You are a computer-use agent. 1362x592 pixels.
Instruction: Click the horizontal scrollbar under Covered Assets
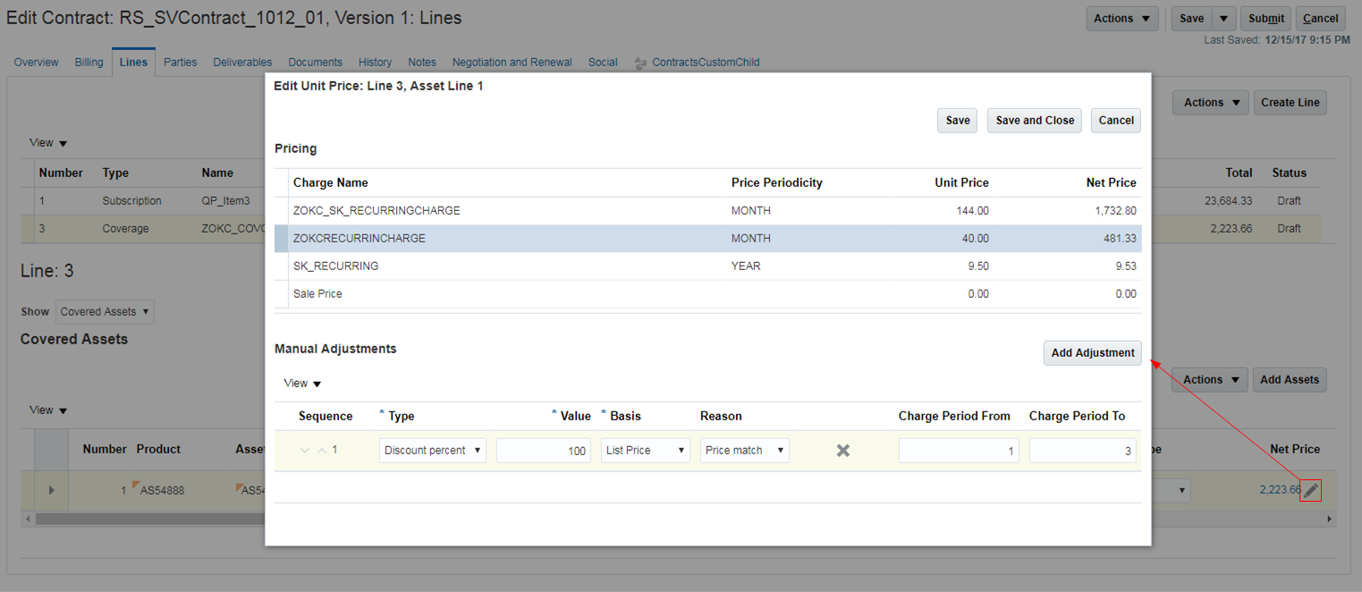tap(150, 519)
